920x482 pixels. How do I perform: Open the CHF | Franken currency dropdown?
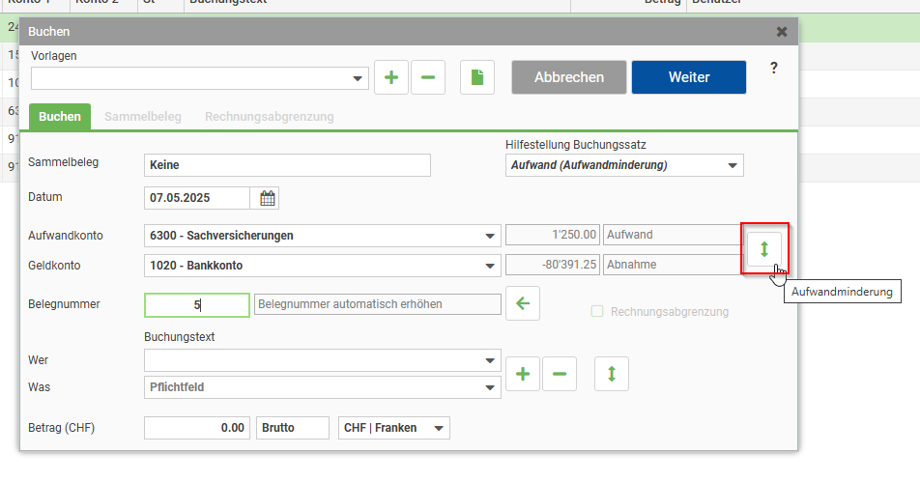(394, 428)
